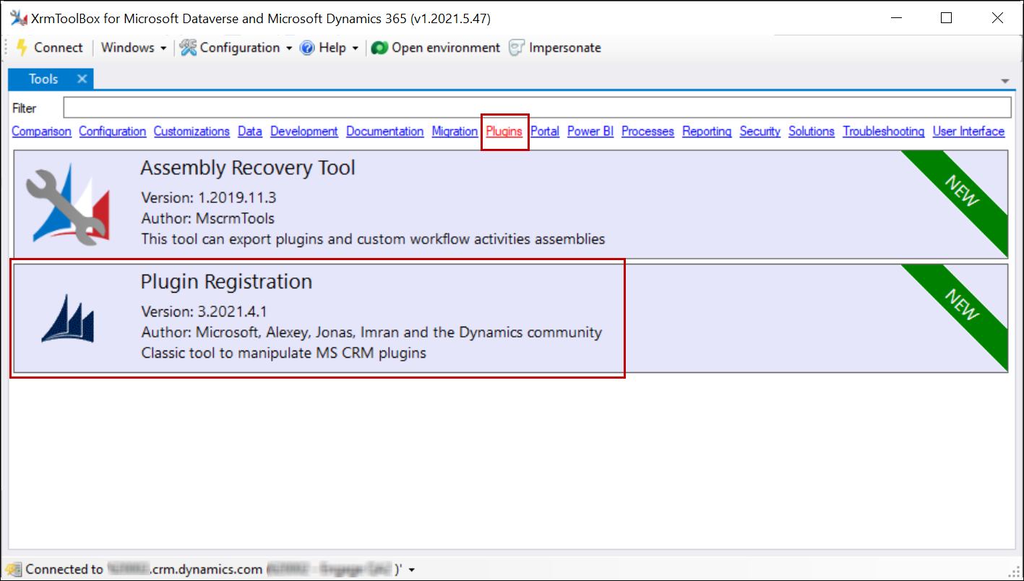
Task: Click the Assembly Recovery Tool wrench icon
Action: click(x=67, y=203)
